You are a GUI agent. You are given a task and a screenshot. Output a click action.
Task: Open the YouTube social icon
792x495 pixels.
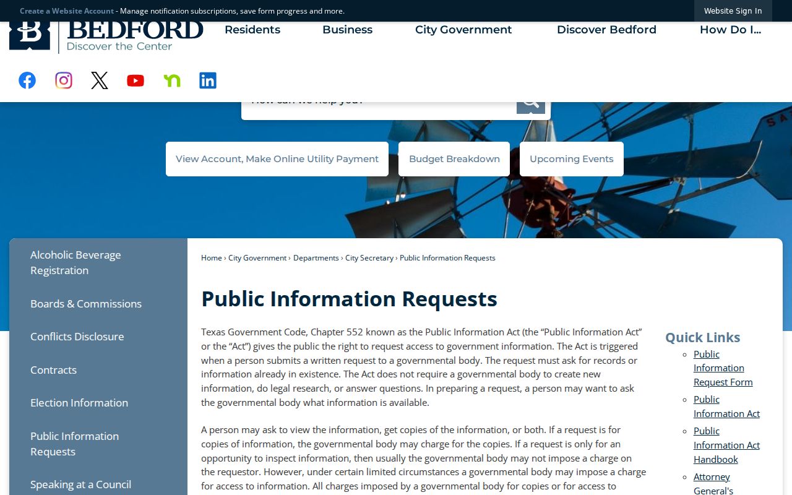136,80
